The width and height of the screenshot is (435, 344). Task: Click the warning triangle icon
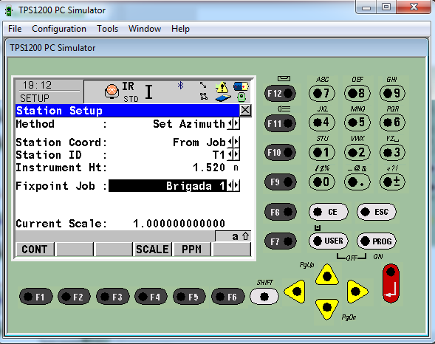point(222,88)
